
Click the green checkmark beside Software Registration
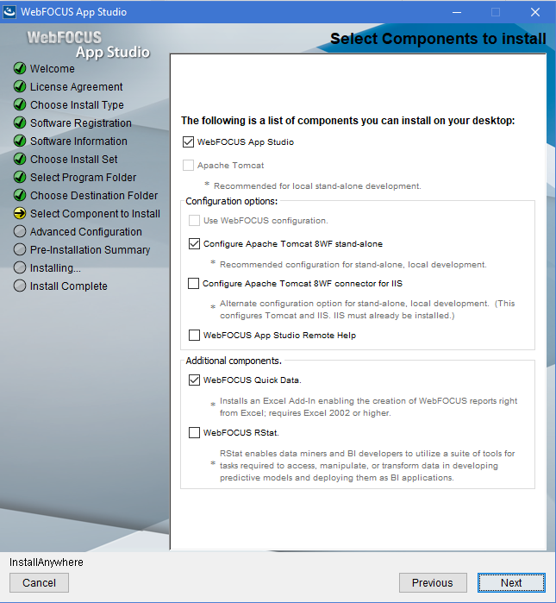click(20, 122)
